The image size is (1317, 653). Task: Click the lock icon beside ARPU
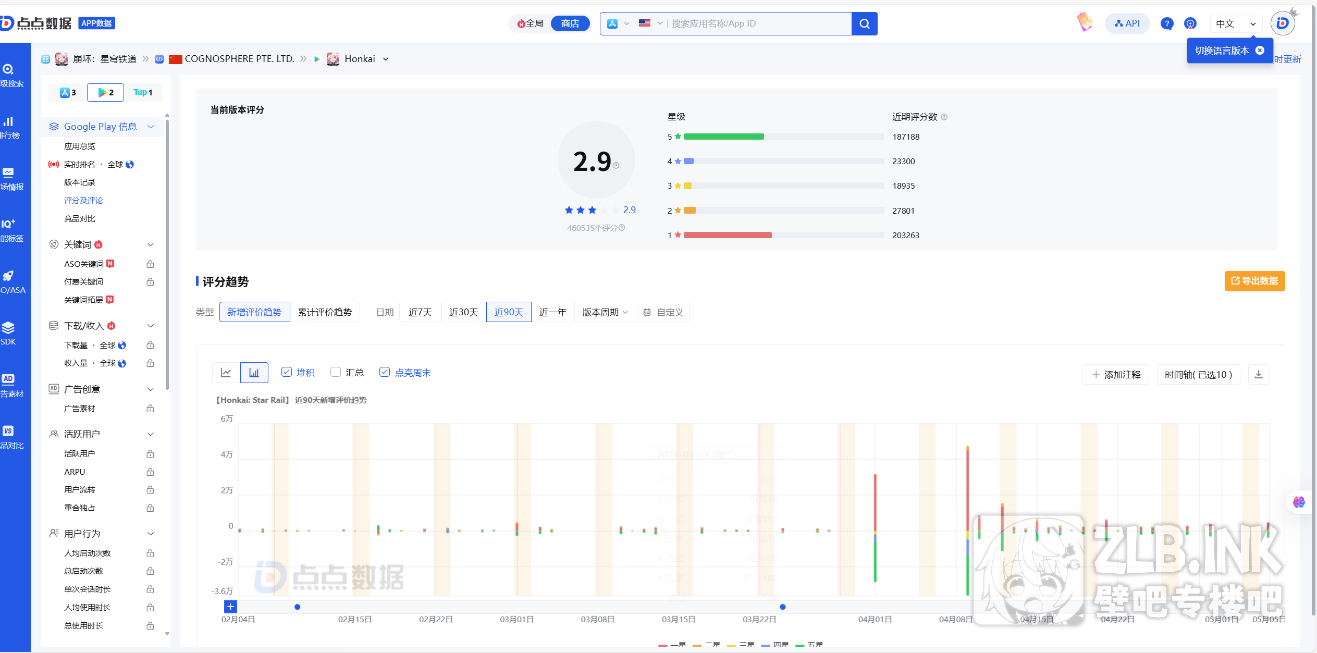pyautogui.click(x=150, y=472)
